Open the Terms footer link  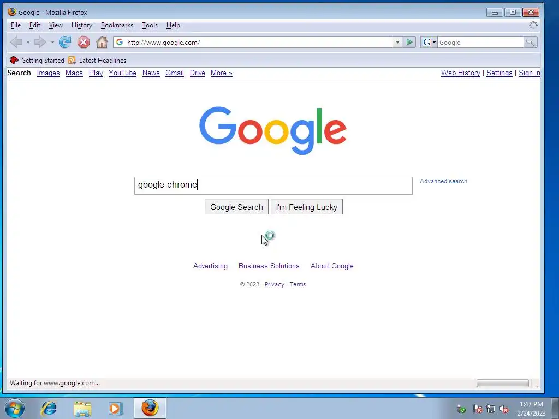[x=298, y=284]
